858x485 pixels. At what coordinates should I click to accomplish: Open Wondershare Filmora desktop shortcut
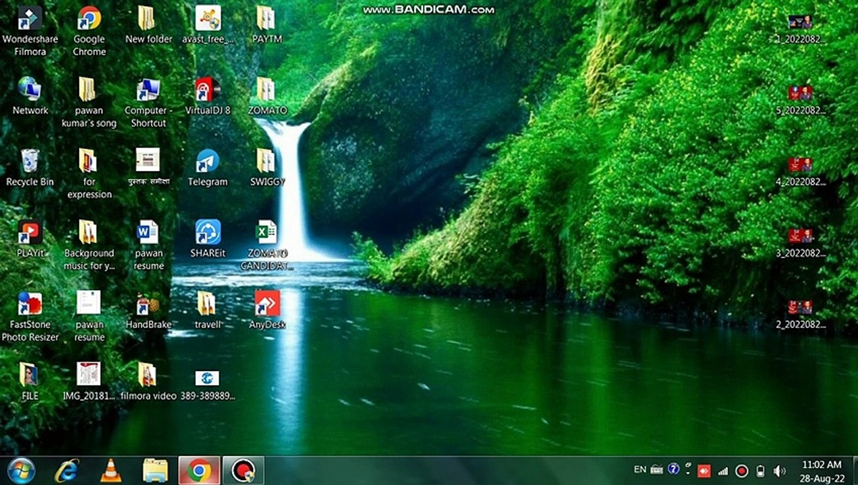tap(30, 31)
